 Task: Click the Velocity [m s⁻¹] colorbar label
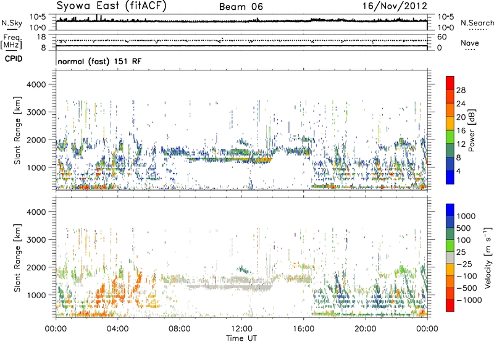click(488, 257)
